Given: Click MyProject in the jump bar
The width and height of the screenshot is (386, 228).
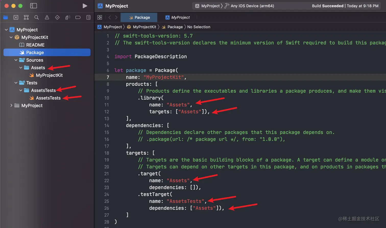Looking at the screenshot, I should pos(110,27).
